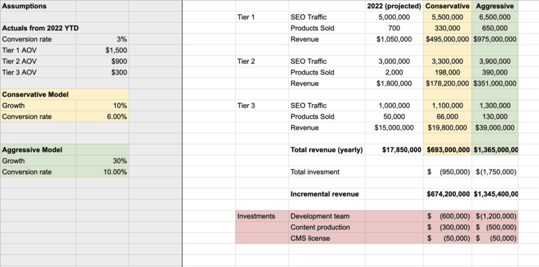Click the 330,000 products sold cell
This screenshot has width=539, height=267.
coord(447,28)
